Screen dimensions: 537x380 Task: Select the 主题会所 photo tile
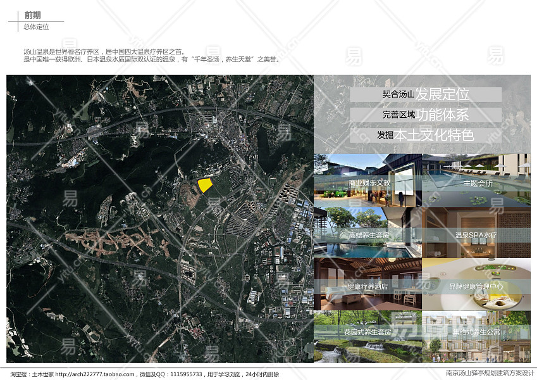(476, 180)
